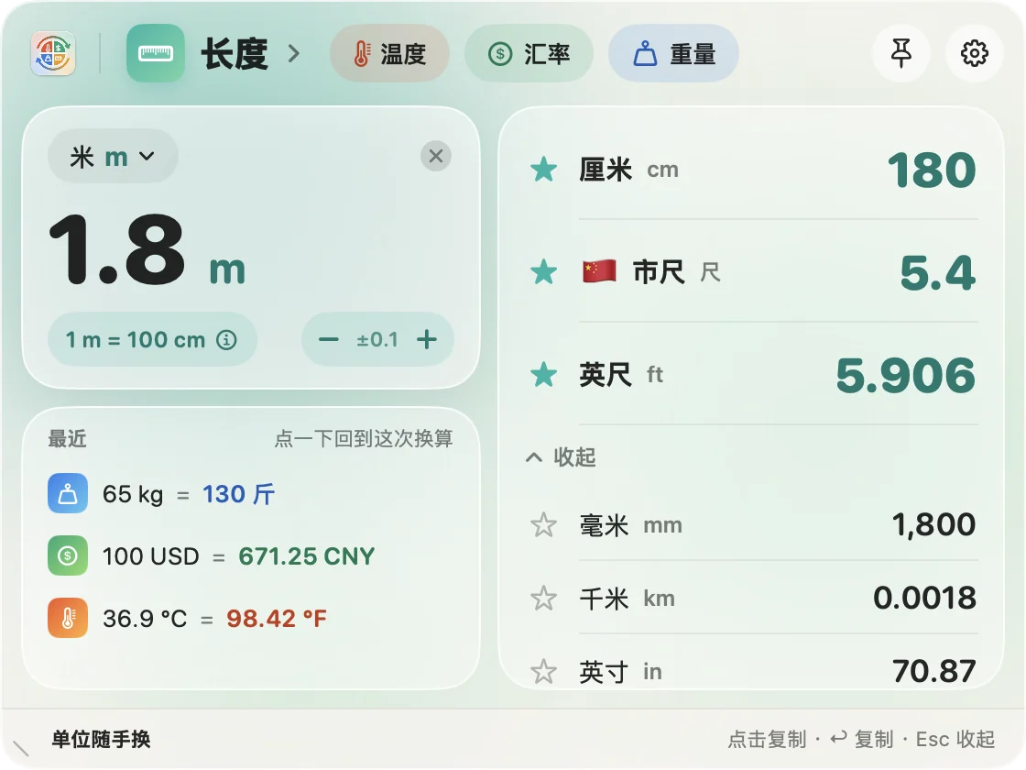Click the blue weight icon in recent list
1026x770 pixels.
tap(68, 493)
